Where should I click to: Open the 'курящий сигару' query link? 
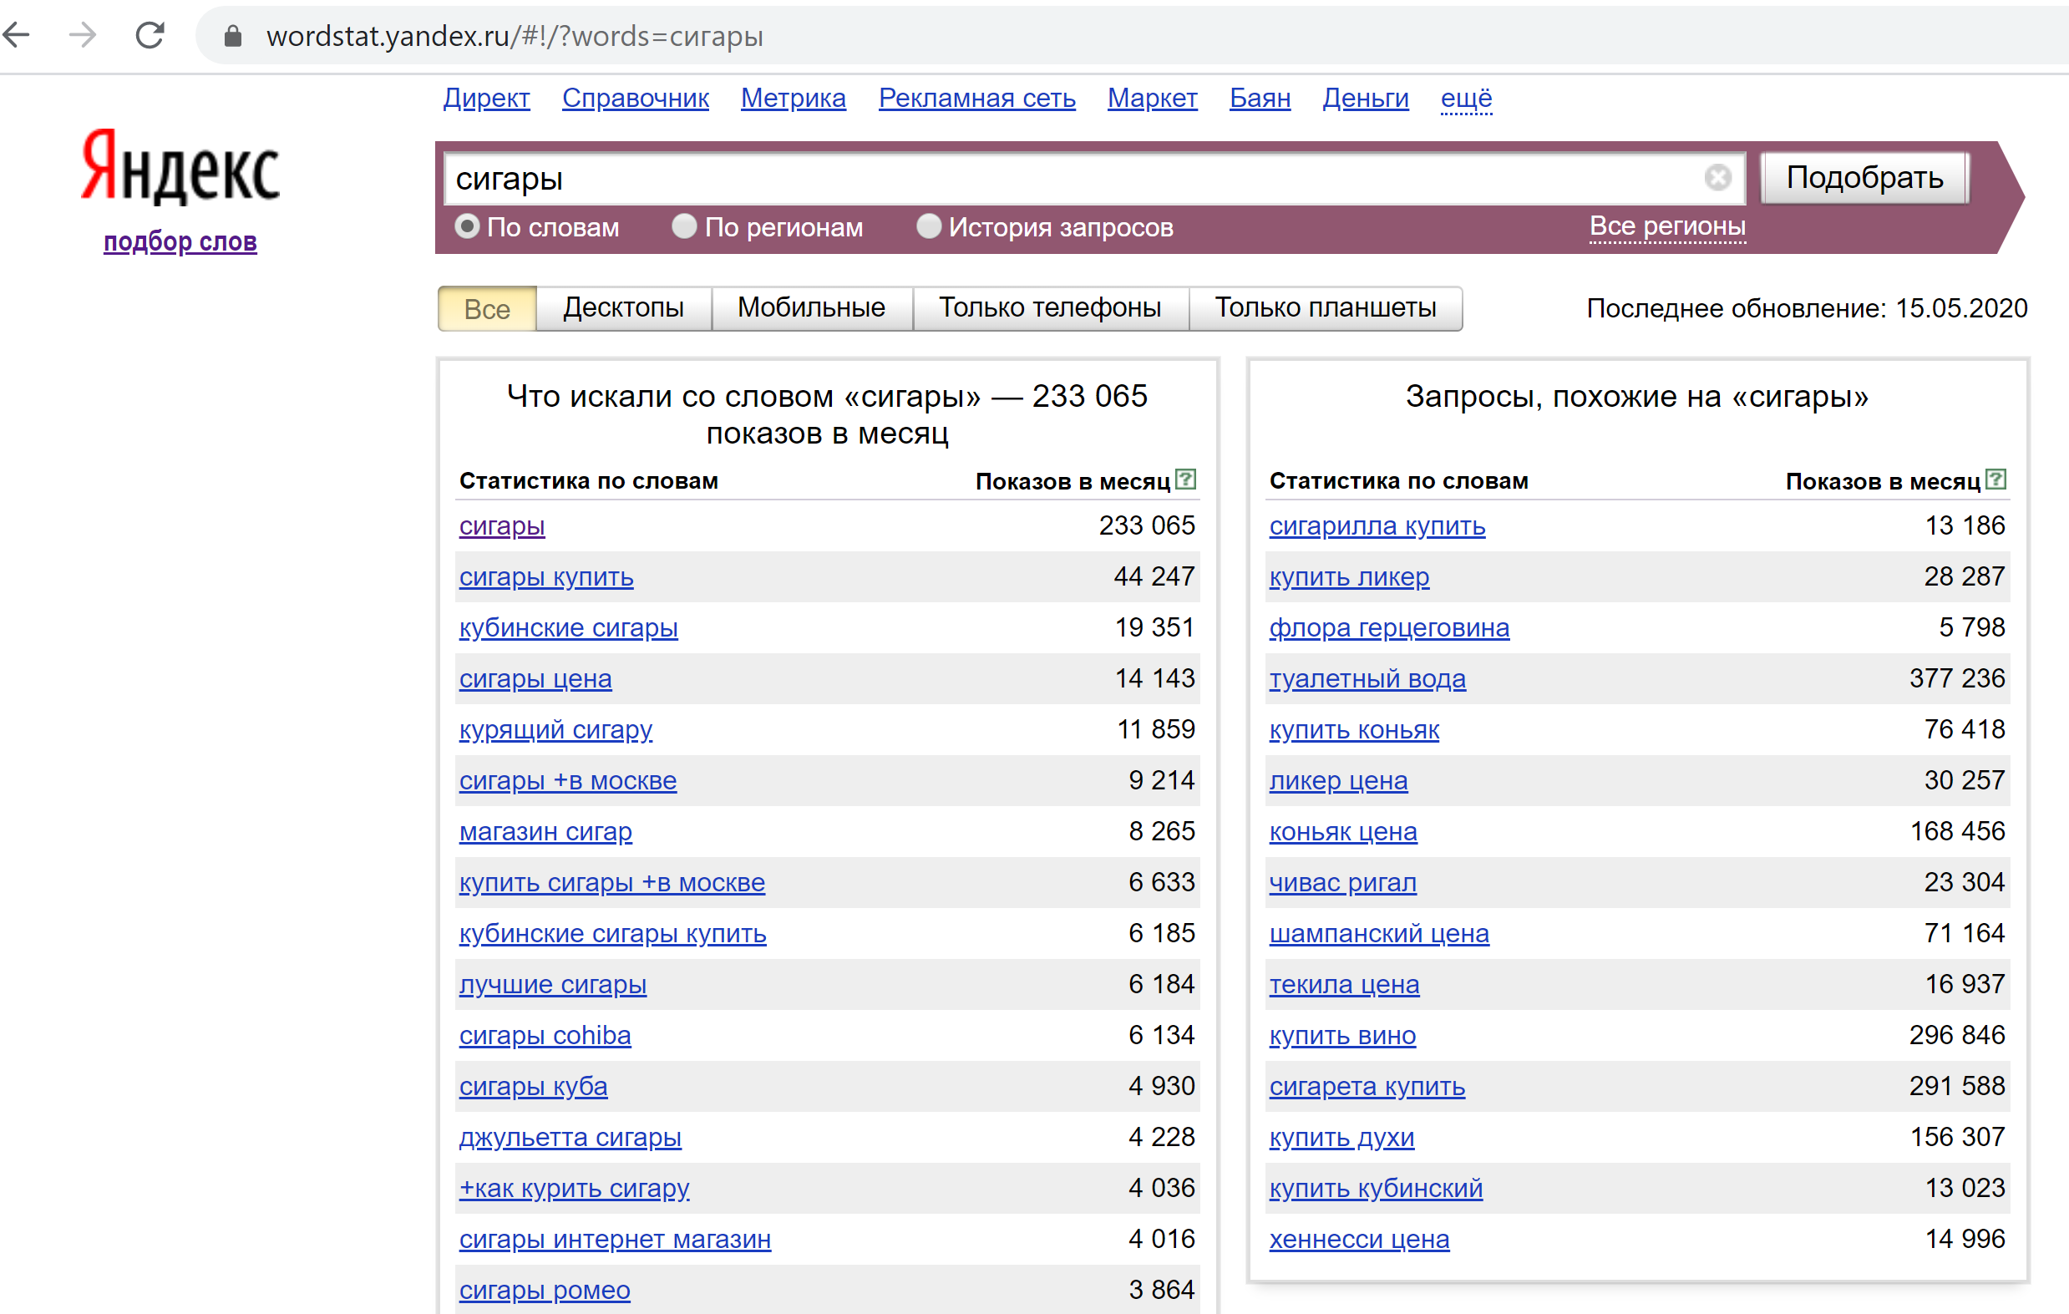[x=555, y=729]
